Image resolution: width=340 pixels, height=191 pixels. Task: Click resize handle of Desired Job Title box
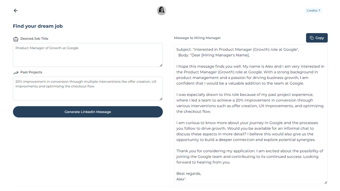161,65
